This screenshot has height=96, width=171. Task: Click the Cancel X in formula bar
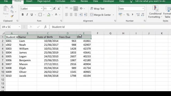tap(31, 27)
